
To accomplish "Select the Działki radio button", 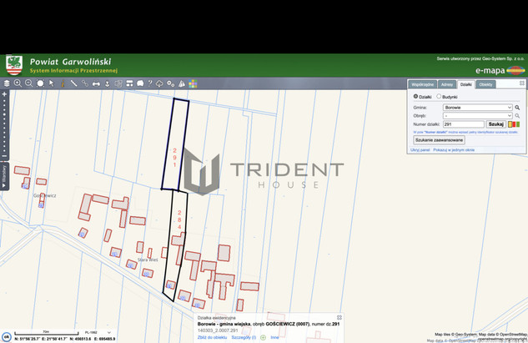I will point(416,97).
